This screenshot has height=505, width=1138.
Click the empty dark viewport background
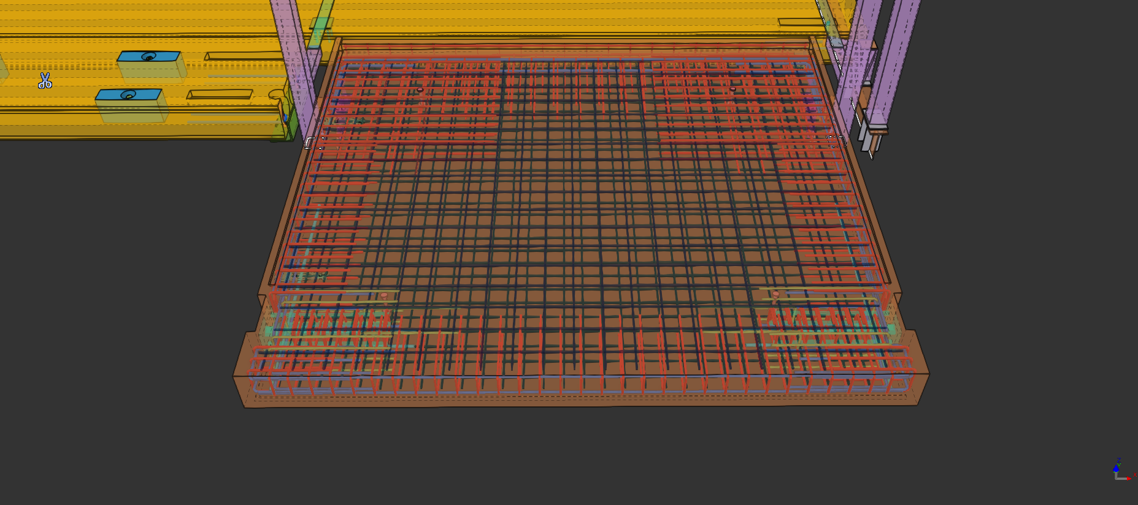click(613, 460)
